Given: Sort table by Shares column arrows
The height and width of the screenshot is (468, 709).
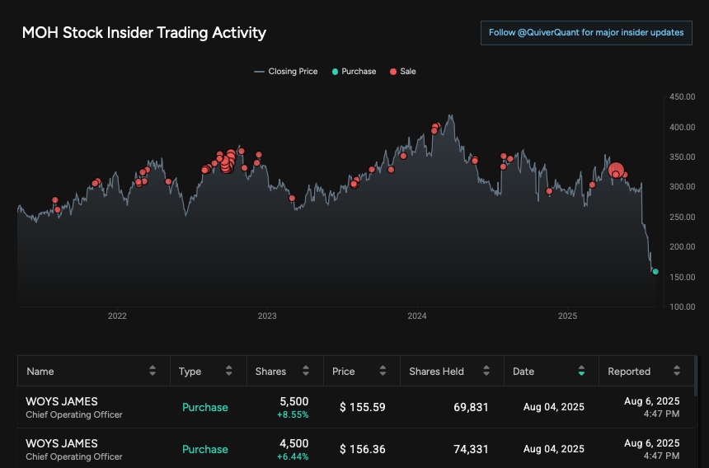Looking at the screenshot, I should 306,371.
